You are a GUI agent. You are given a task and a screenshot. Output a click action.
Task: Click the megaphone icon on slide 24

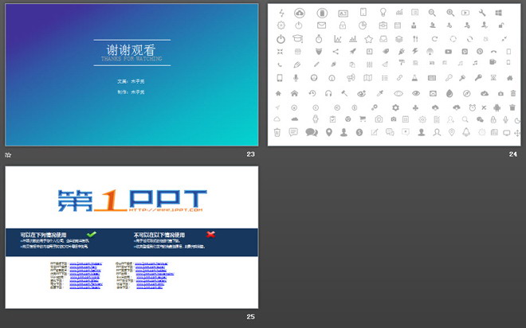(351, 78)
